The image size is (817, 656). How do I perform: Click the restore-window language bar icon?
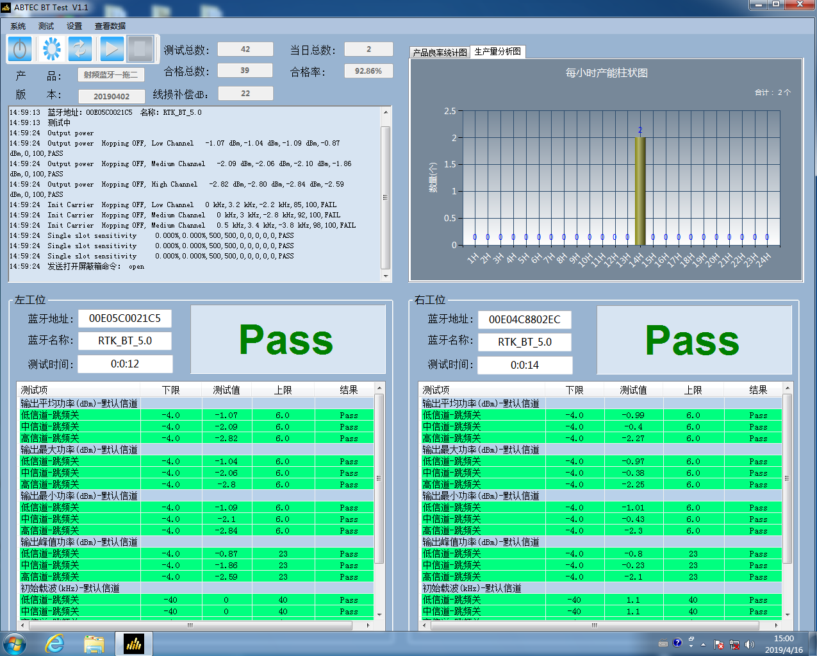691,639
